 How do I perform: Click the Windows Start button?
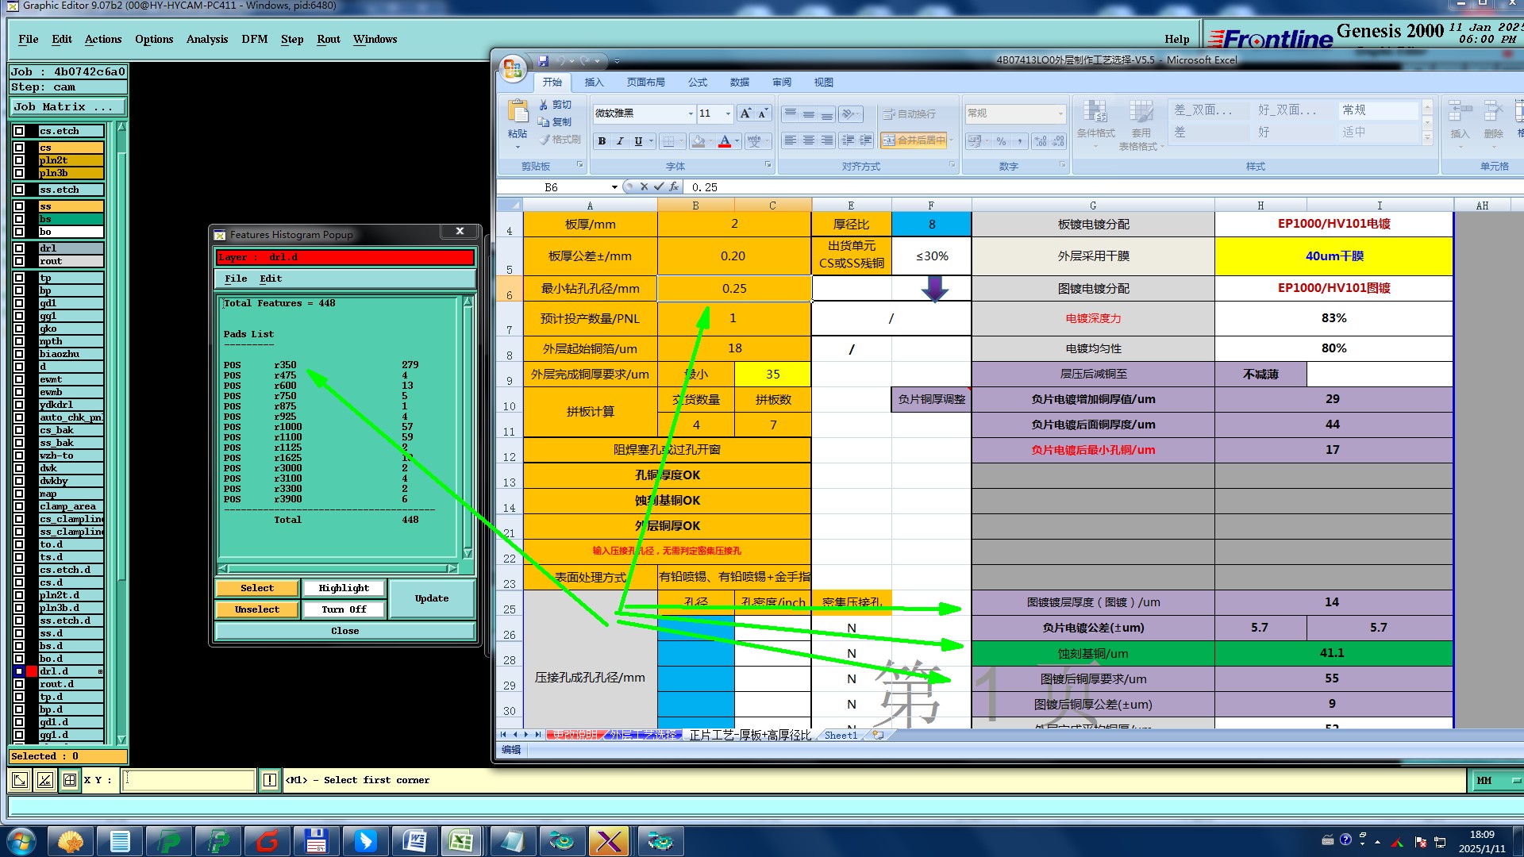pos(21,841)
